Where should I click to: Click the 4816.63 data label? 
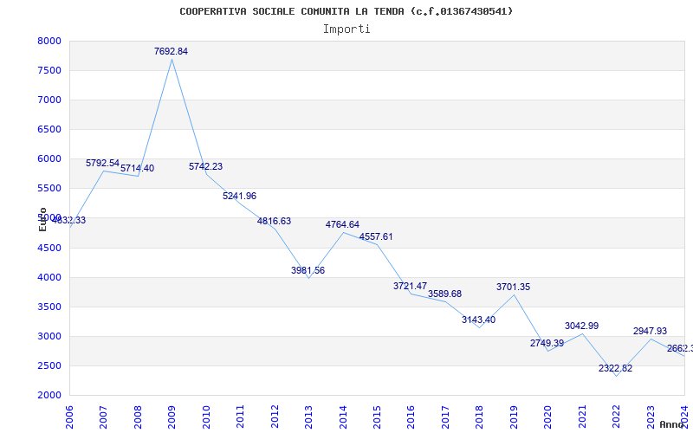click(274, 221)
